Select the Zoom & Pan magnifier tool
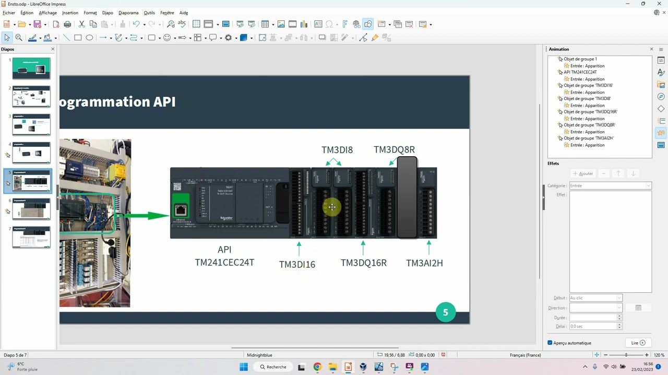Screen dimensions: 668x375 tap(19, 37)
